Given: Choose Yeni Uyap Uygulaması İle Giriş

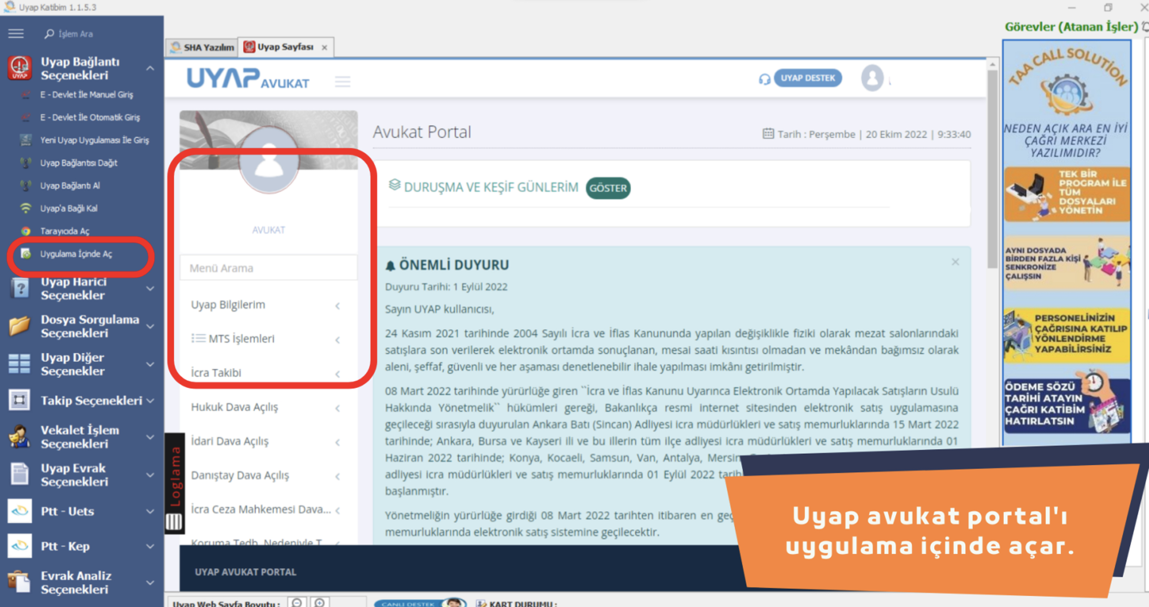Looking at the screenshot, I should [94, 140].
